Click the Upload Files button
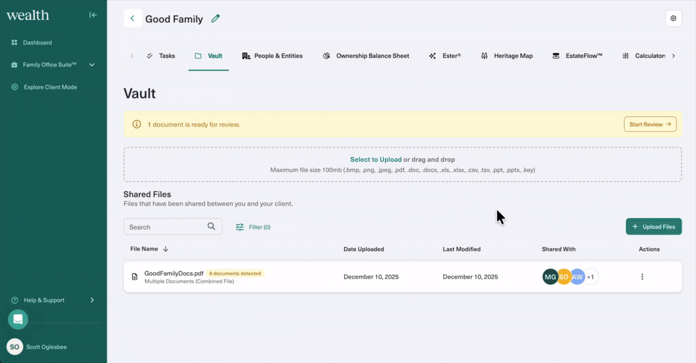 [654, 227]
